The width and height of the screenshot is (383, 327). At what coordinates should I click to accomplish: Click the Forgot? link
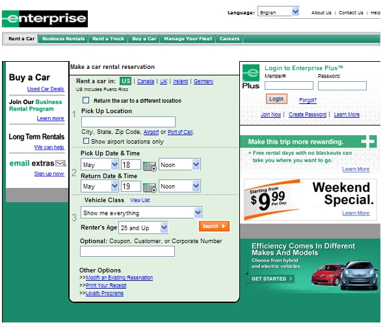pyautogui.click(x=308, y=100)
